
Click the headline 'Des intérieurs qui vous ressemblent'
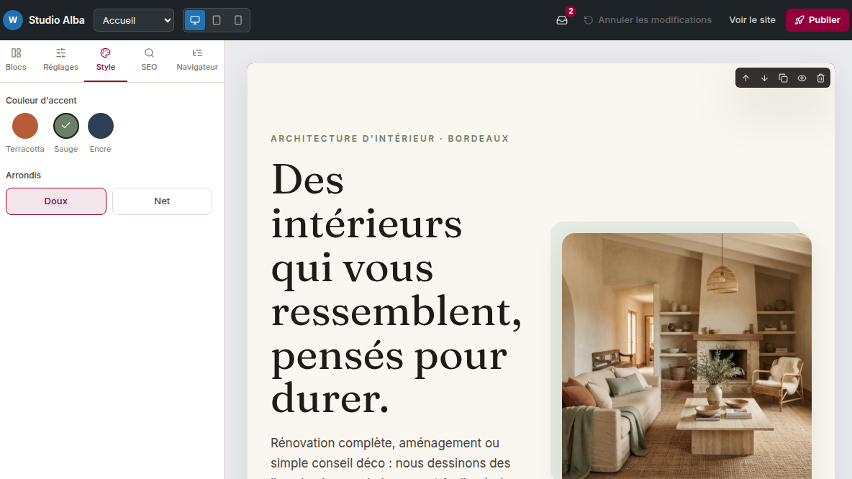pos(396,289)
